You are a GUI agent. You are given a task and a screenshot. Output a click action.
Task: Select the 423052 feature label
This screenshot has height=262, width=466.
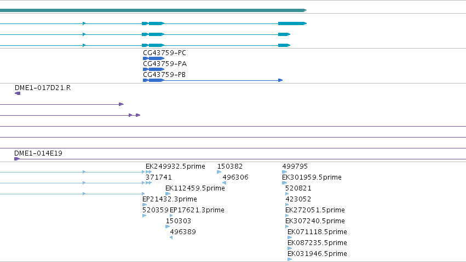[298, 199]
